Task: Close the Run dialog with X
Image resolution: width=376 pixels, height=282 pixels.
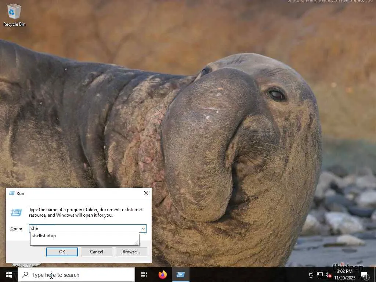Action: click(x=146, y=193)
